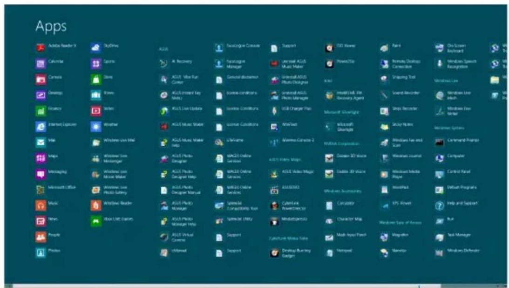Open the Paint app
509x288 pixels.
(x=391, y=48)
